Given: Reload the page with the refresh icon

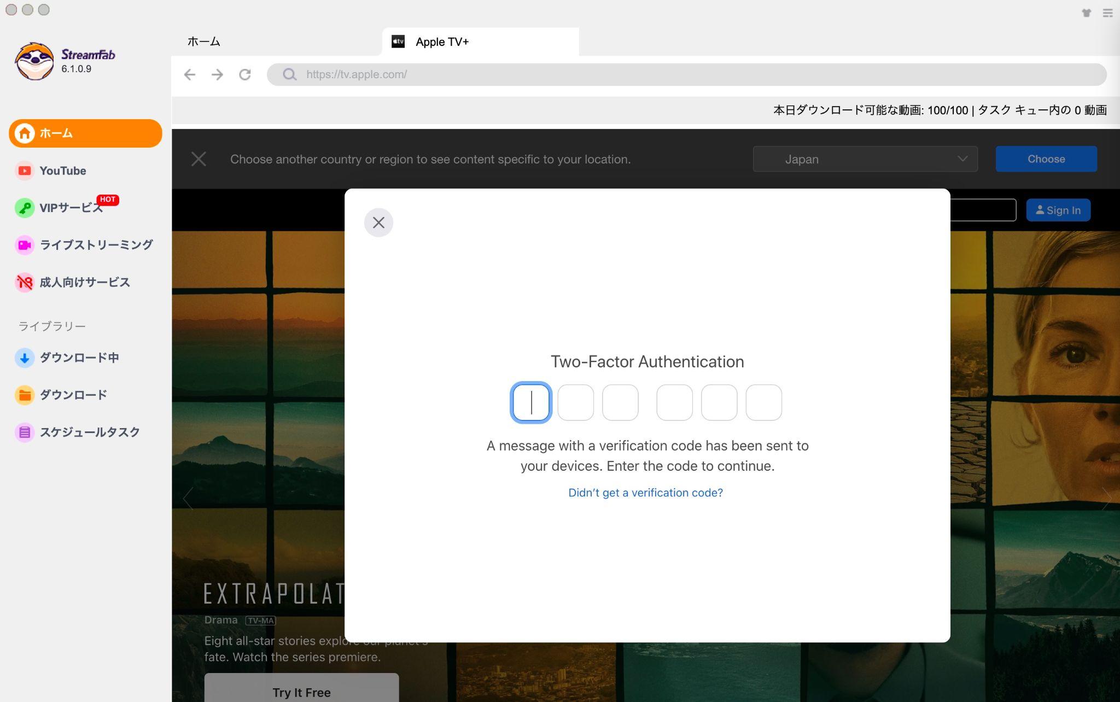Looking at the screenshot, I should tap(245, 74).
